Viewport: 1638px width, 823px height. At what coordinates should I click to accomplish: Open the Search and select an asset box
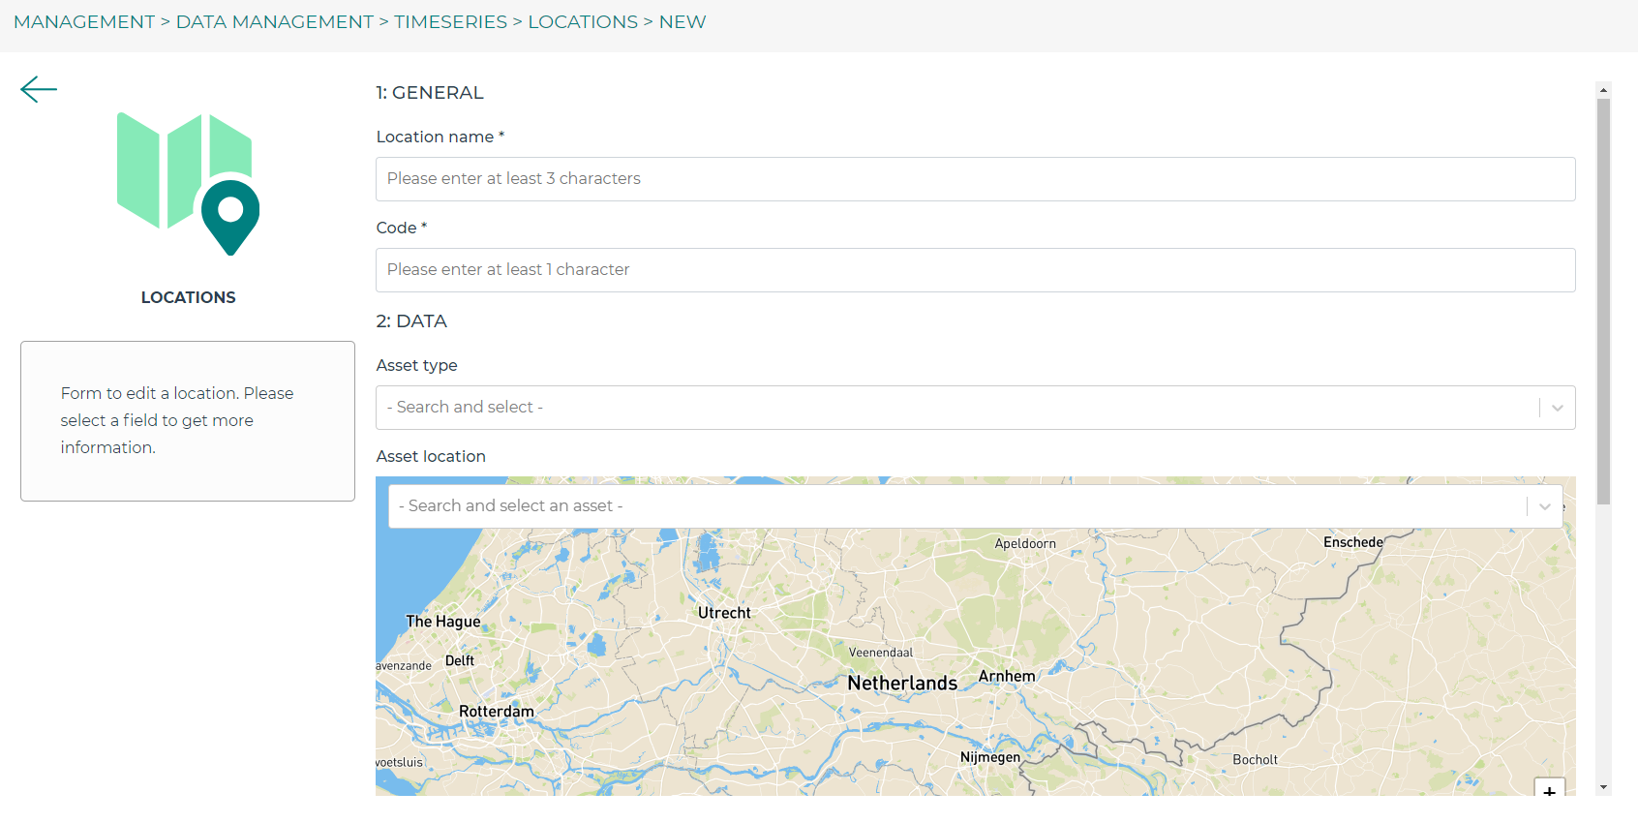click(x=975, y=506)
